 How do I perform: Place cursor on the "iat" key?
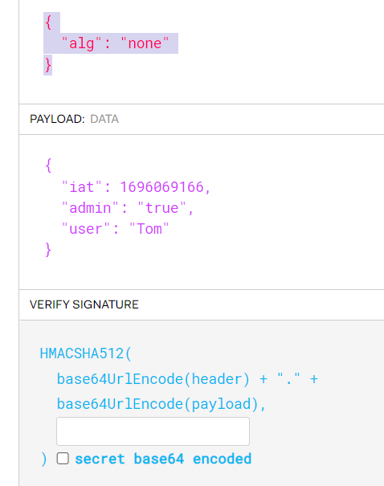coord(81,187)
